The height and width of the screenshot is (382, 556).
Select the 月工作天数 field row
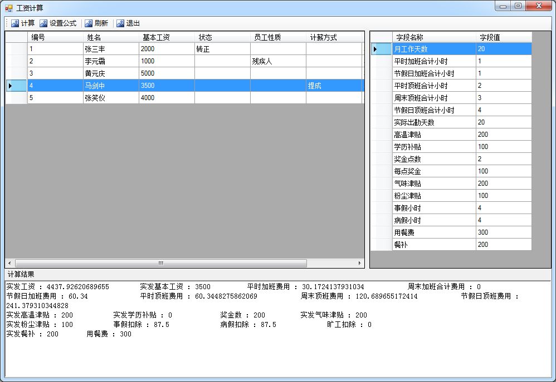coord(451,49)
